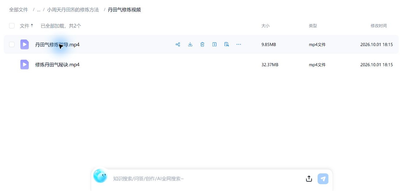This screenshot has width=409, height=191.
Task: Click the 文件 column header
Action: pyautogui.click(x=24, y=26)
